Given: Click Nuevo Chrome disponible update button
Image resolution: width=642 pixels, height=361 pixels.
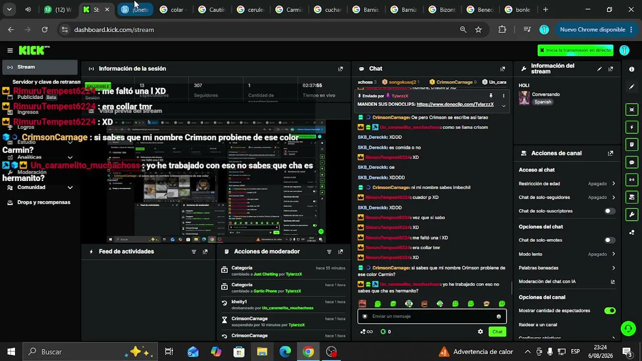Looking at the screenshot, I should coord(596,30).
